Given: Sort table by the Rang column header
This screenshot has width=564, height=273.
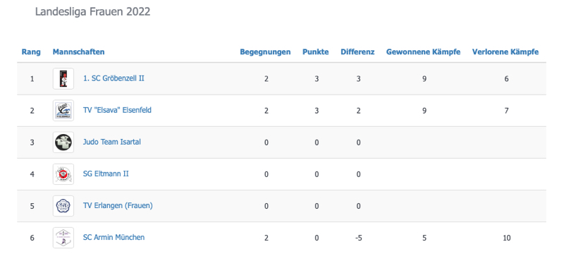Looking at the screenshot, I should coord(31,51).
